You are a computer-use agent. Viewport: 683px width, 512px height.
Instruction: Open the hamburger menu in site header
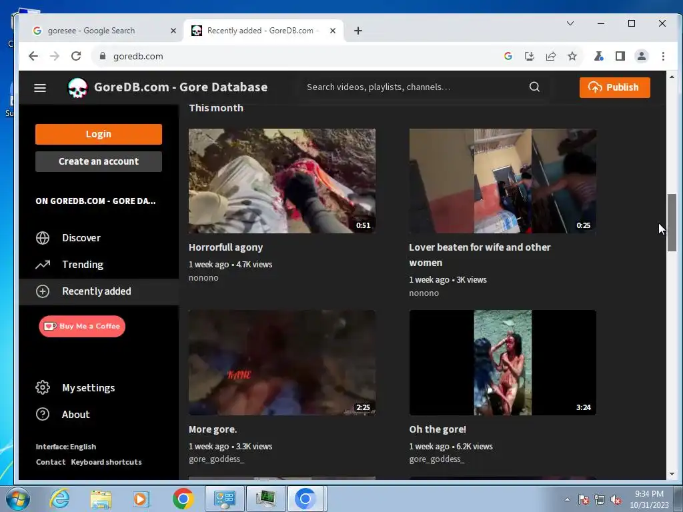point(40,87)
